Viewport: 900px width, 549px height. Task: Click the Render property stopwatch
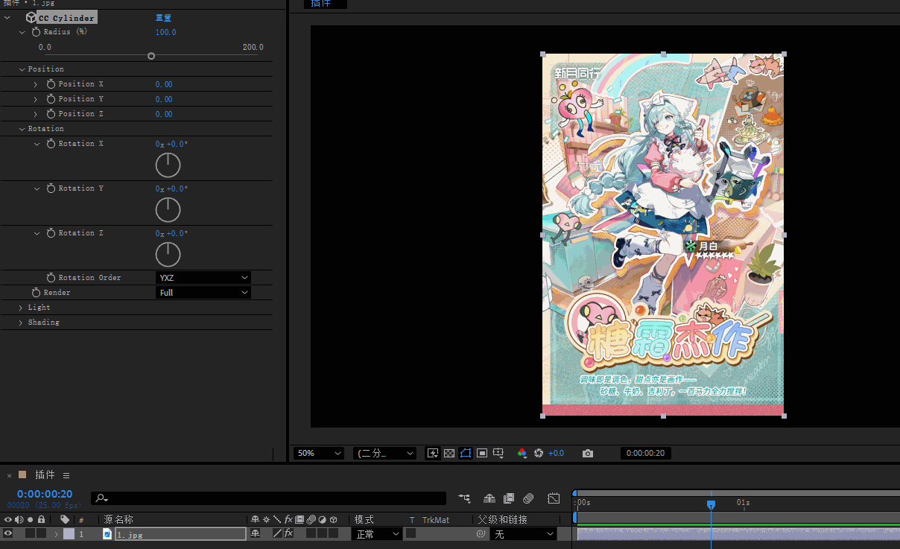tap(36, 293)
